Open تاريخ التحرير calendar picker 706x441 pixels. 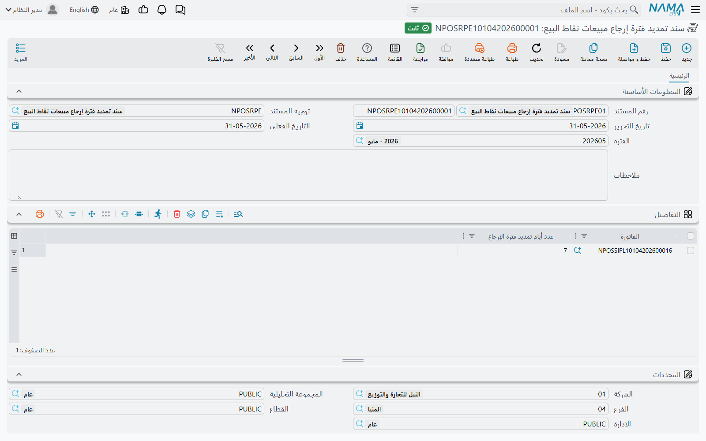tap(360, 126)
